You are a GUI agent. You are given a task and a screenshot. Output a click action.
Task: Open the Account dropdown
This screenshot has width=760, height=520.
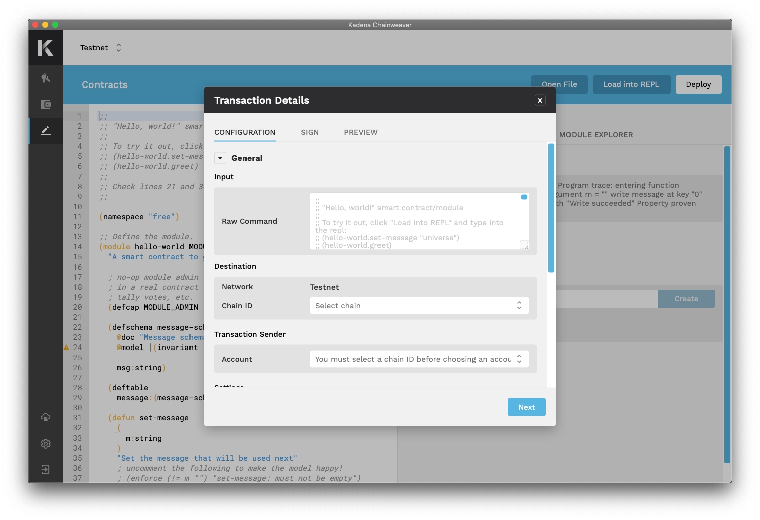pyautogui.click(x=419, y=359)
